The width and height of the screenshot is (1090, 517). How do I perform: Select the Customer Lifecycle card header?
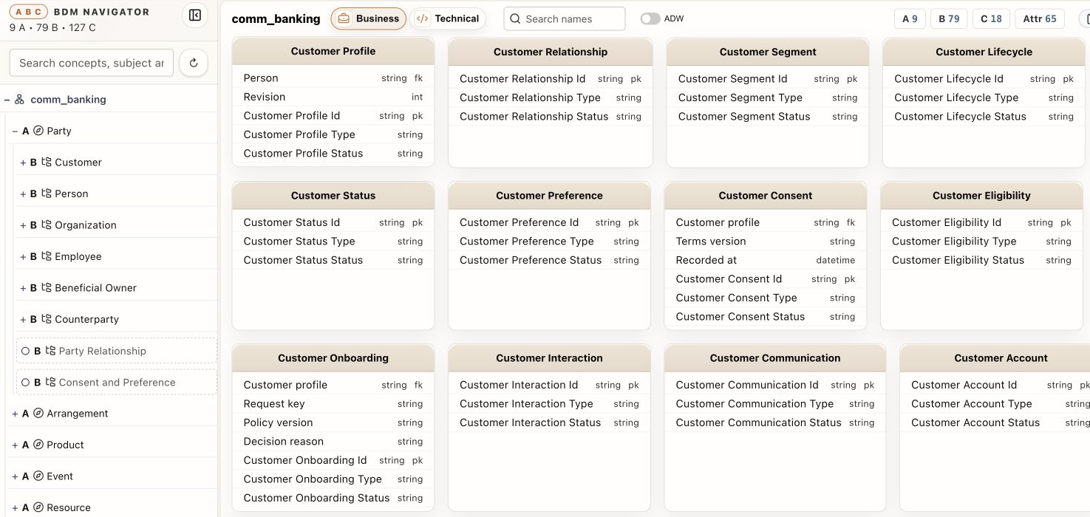[984, 52]
